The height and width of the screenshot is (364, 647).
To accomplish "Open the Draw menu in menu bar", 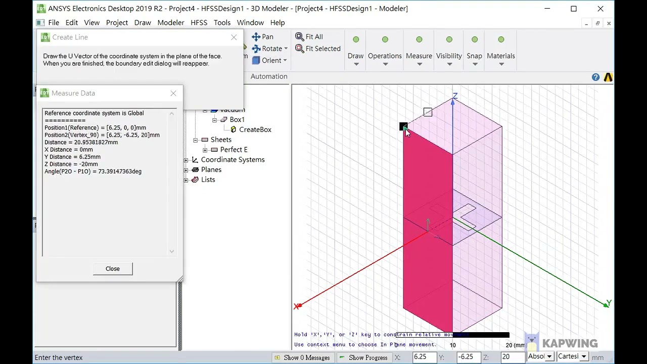I will click(143, 23).
